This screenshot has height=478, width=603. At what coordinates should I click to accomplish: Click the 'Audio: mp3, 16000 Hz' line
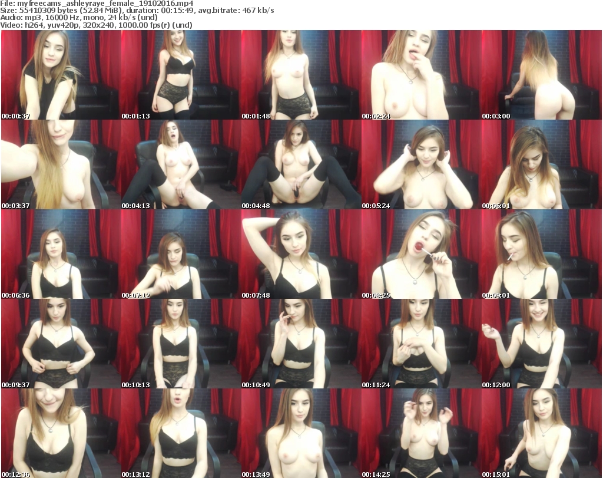(79, 18)
